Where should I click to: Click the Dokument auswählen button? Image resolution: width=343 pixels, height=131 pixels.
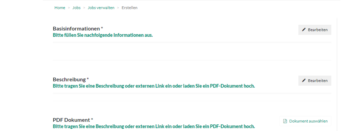(x=305, y=121)
